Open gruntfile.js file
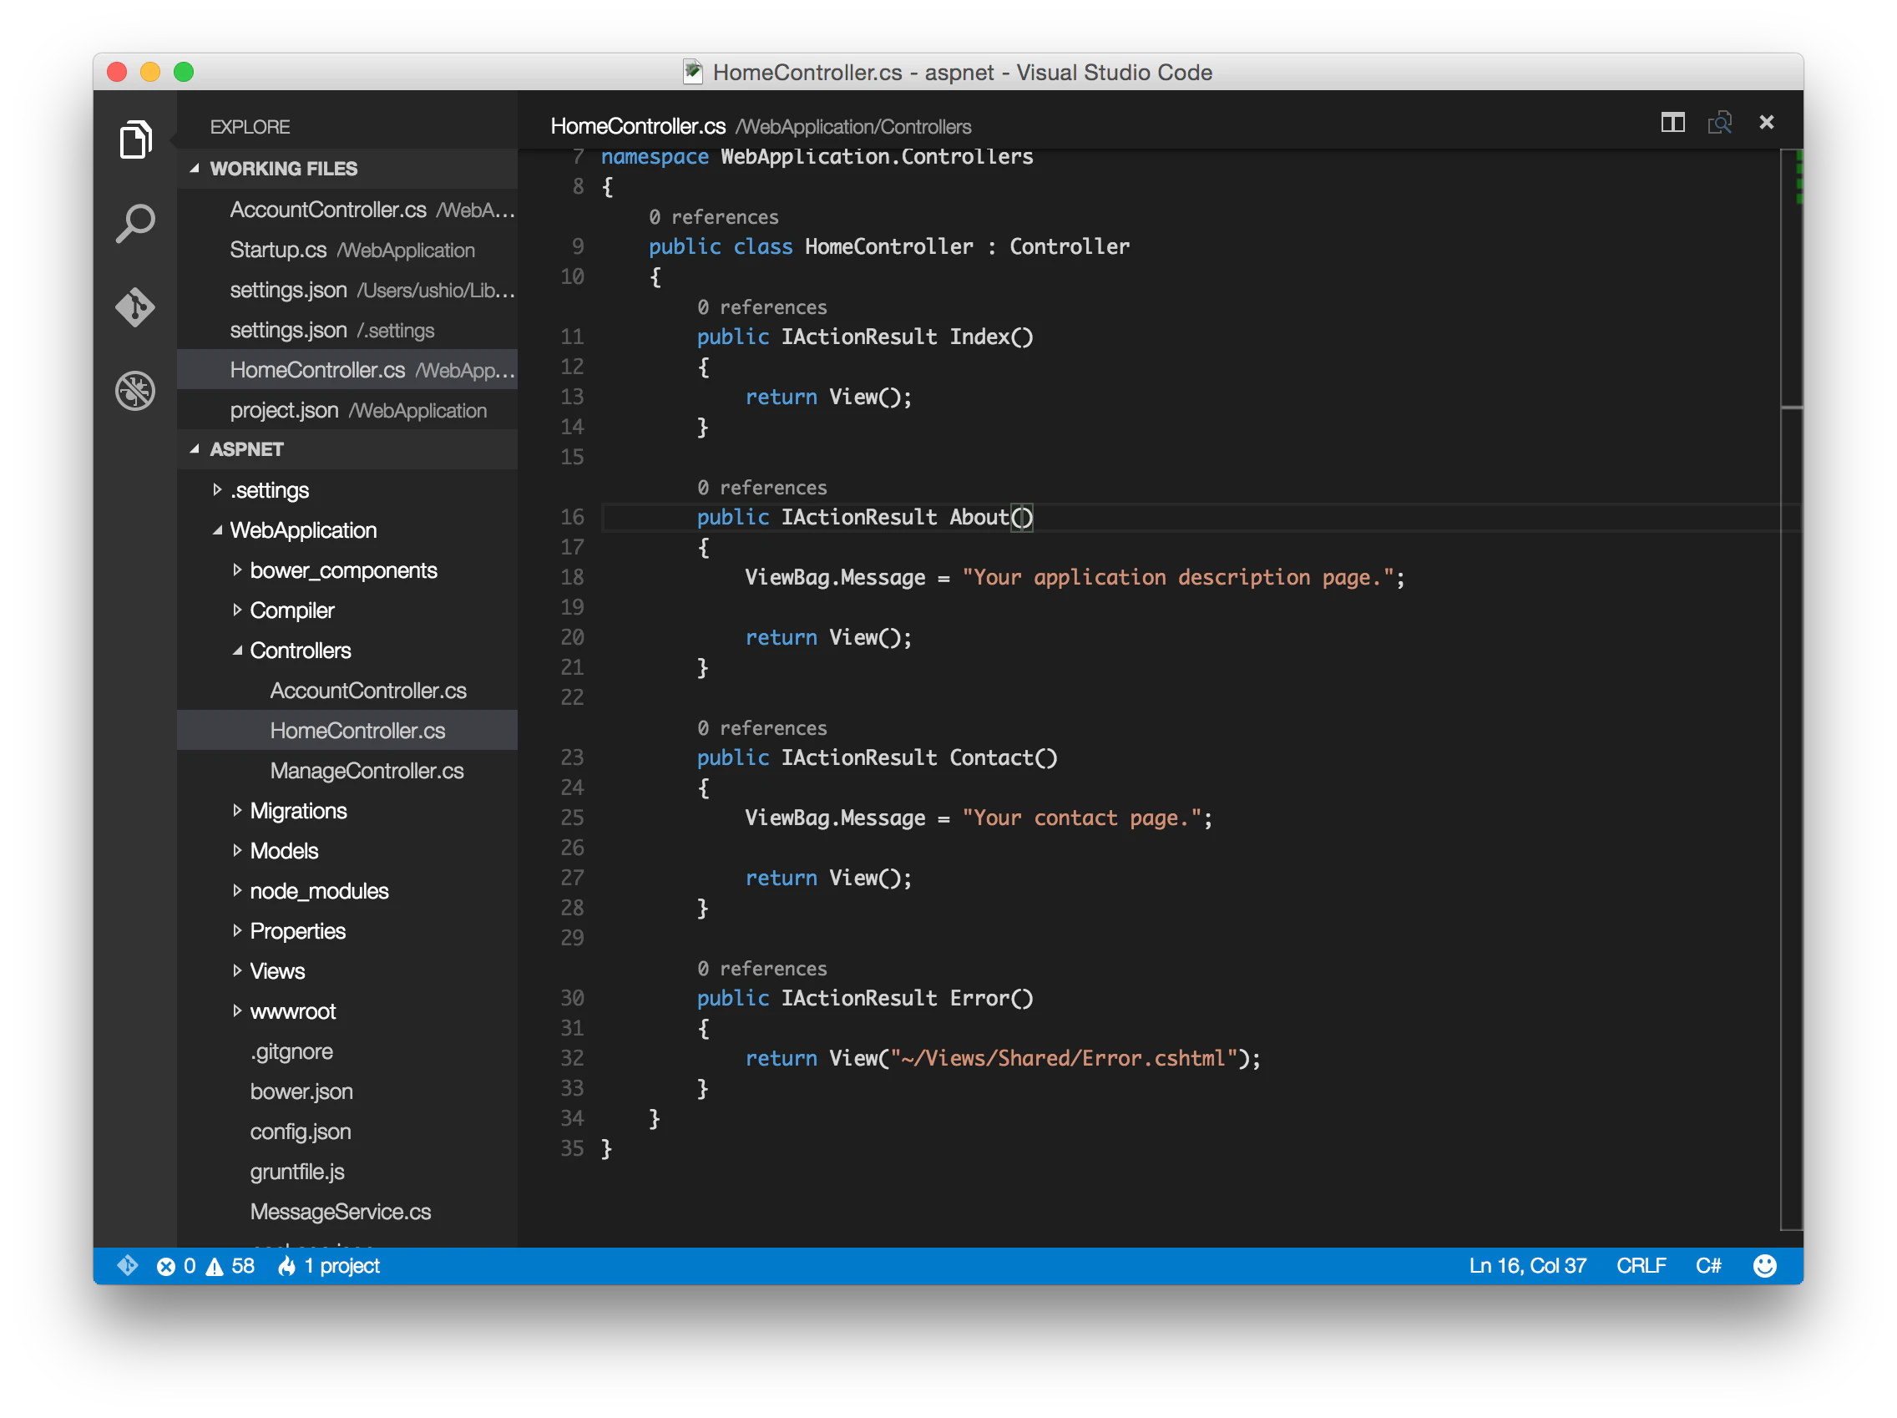Image resolution: width=1897 pixels, height=1418 pixels. 347,1171
